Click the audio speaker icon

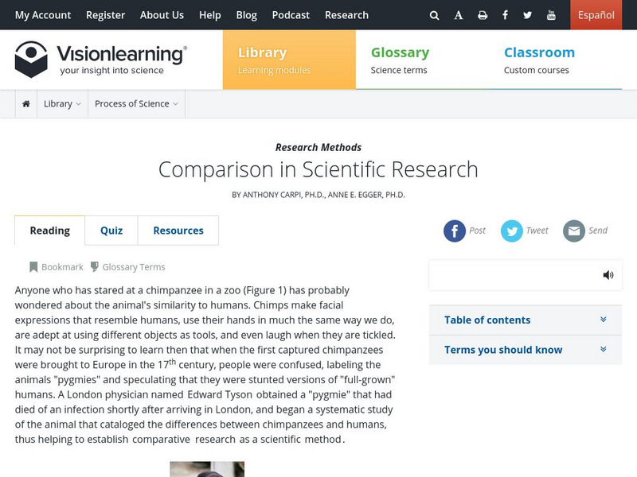[x=608, y=275]
